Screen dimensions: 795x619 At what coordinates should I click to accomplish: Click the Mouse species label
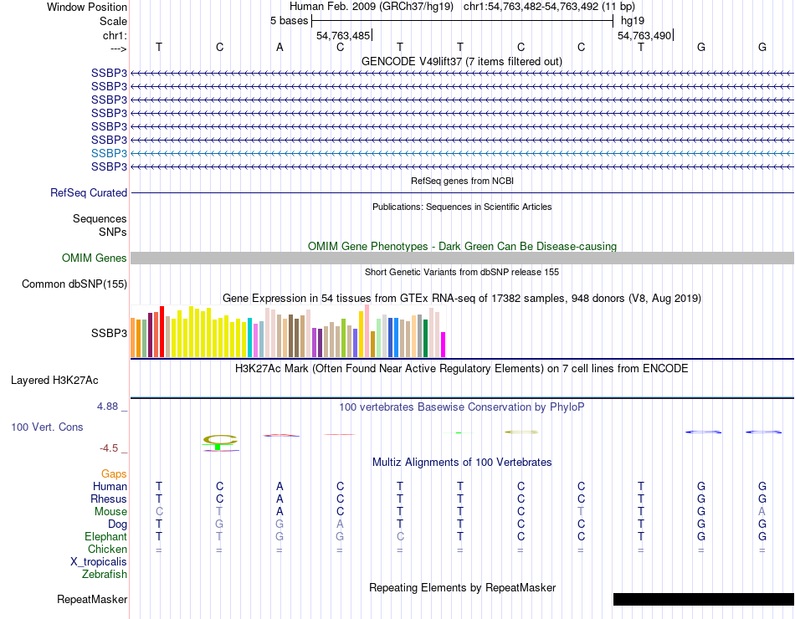pyautogui.click(x=110, y=512)
